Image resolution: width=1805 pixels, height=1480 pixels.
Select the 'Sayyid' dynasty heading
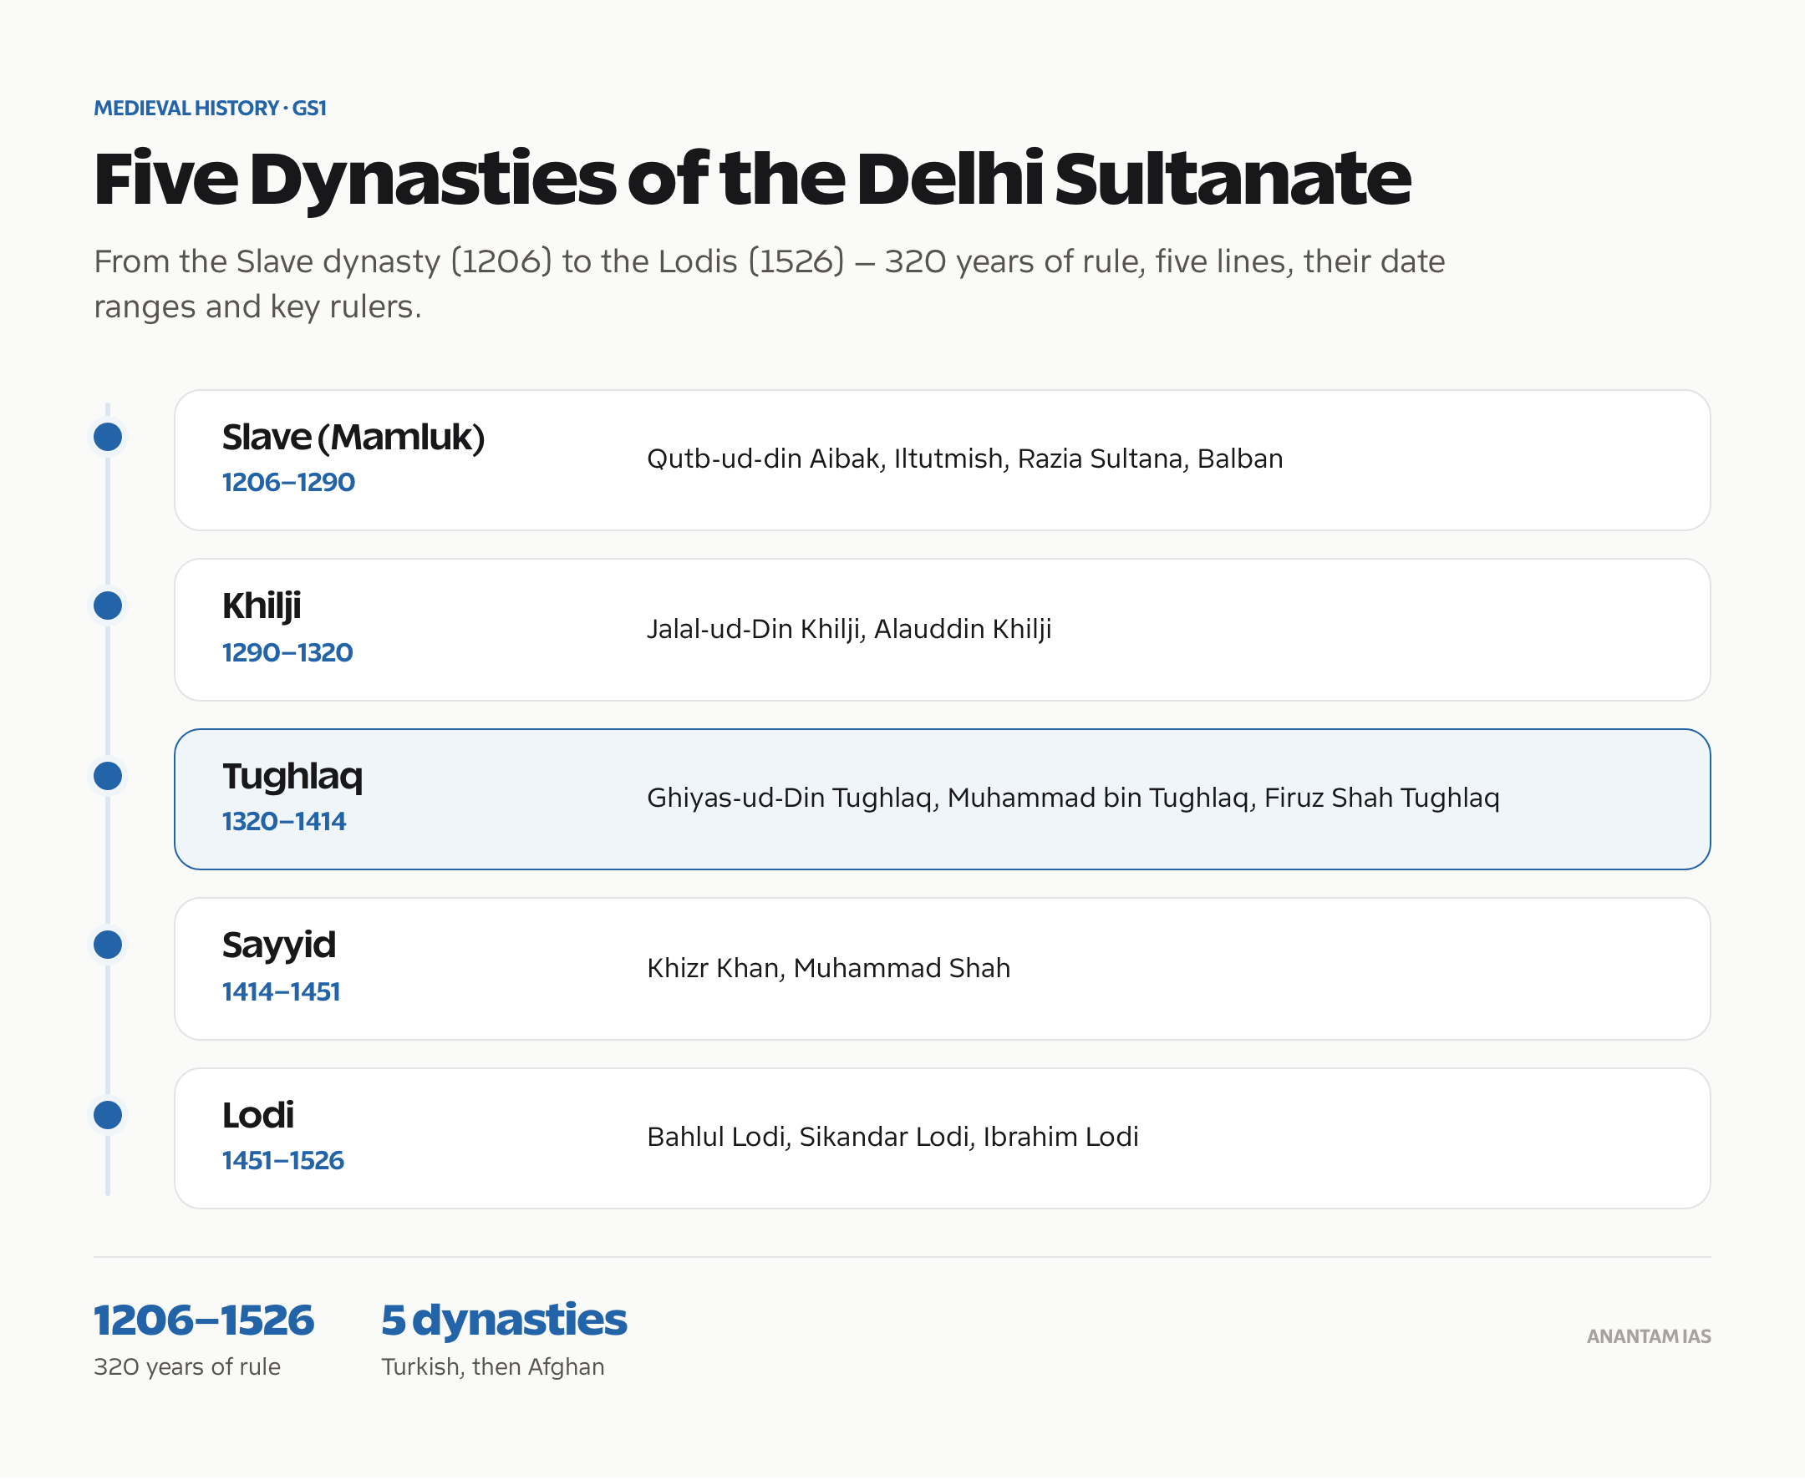[x=279, y=946]
